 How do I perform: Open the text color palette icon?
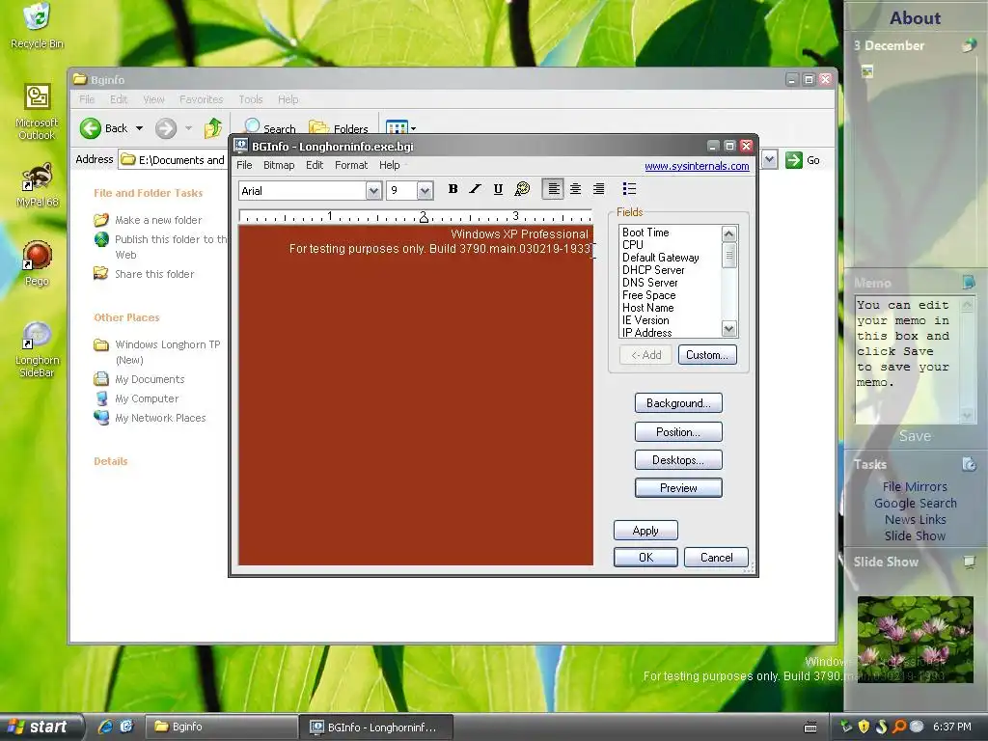click(x=522, y=189)
